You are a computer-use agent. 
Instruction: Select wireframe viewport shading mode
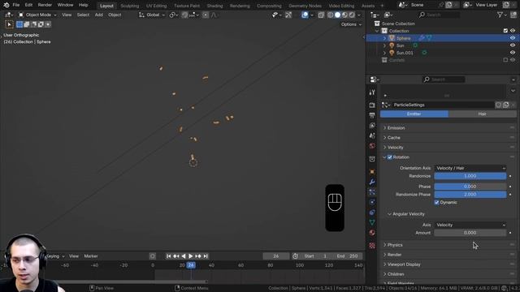coord(331,15)
